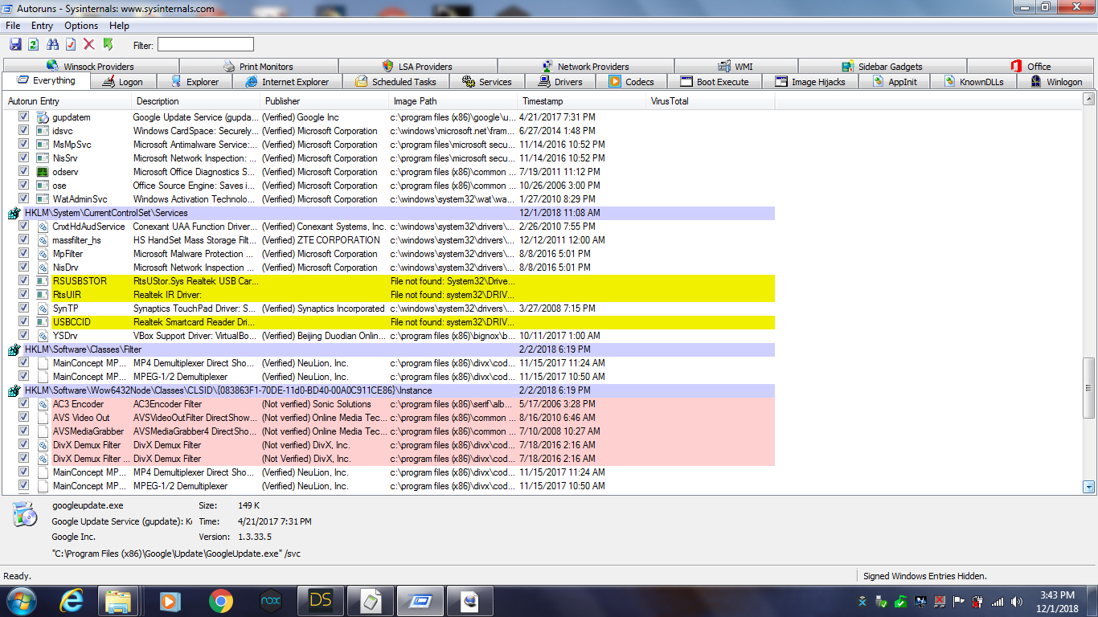Screen dimensions: 1098x617
Task: Switch to the Winsock Providers tab
Action: (91, 67)
